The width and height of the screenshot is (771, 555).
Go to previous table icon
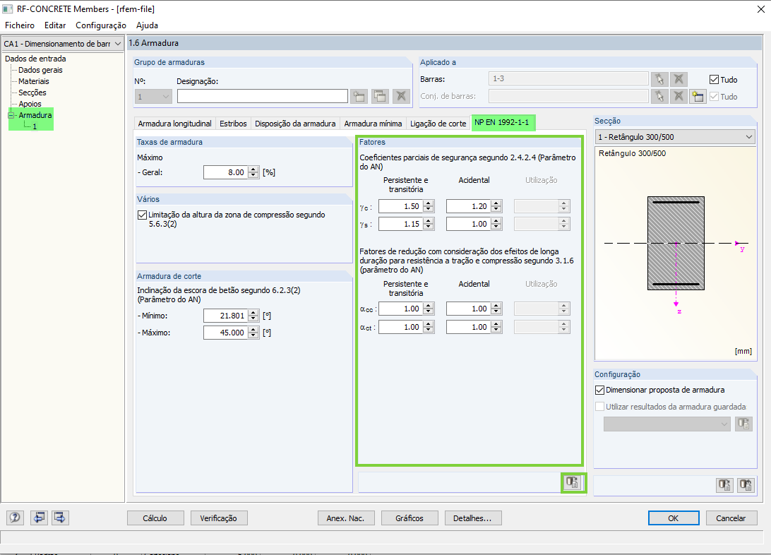(x=39, y=518)
